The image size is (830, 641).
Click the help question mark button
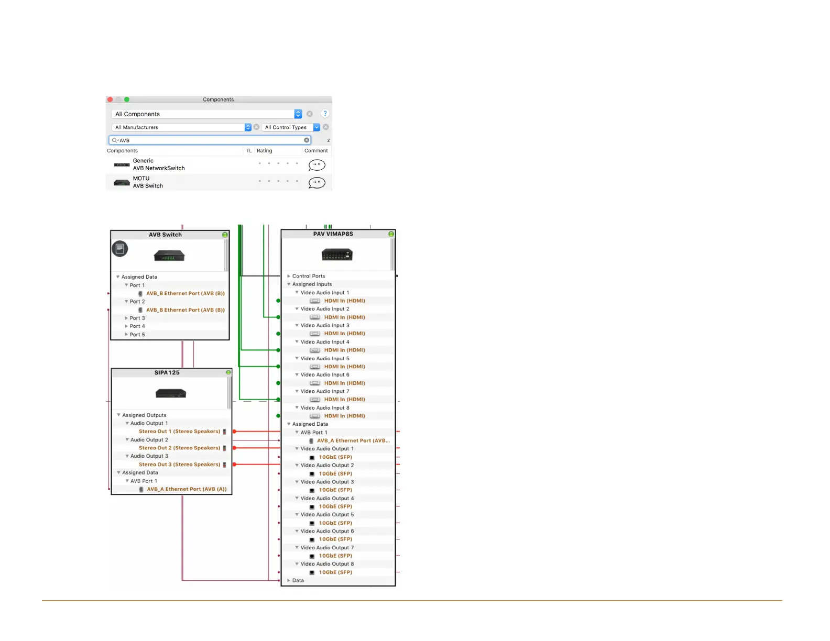325,114
